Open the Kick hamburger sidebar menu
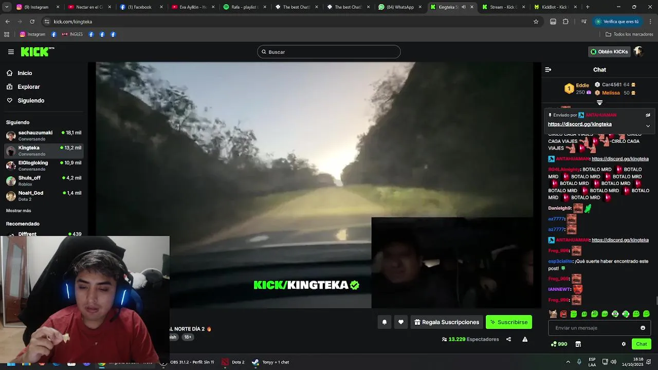Viewport: 658px width, 370px height. click(11, 52)
